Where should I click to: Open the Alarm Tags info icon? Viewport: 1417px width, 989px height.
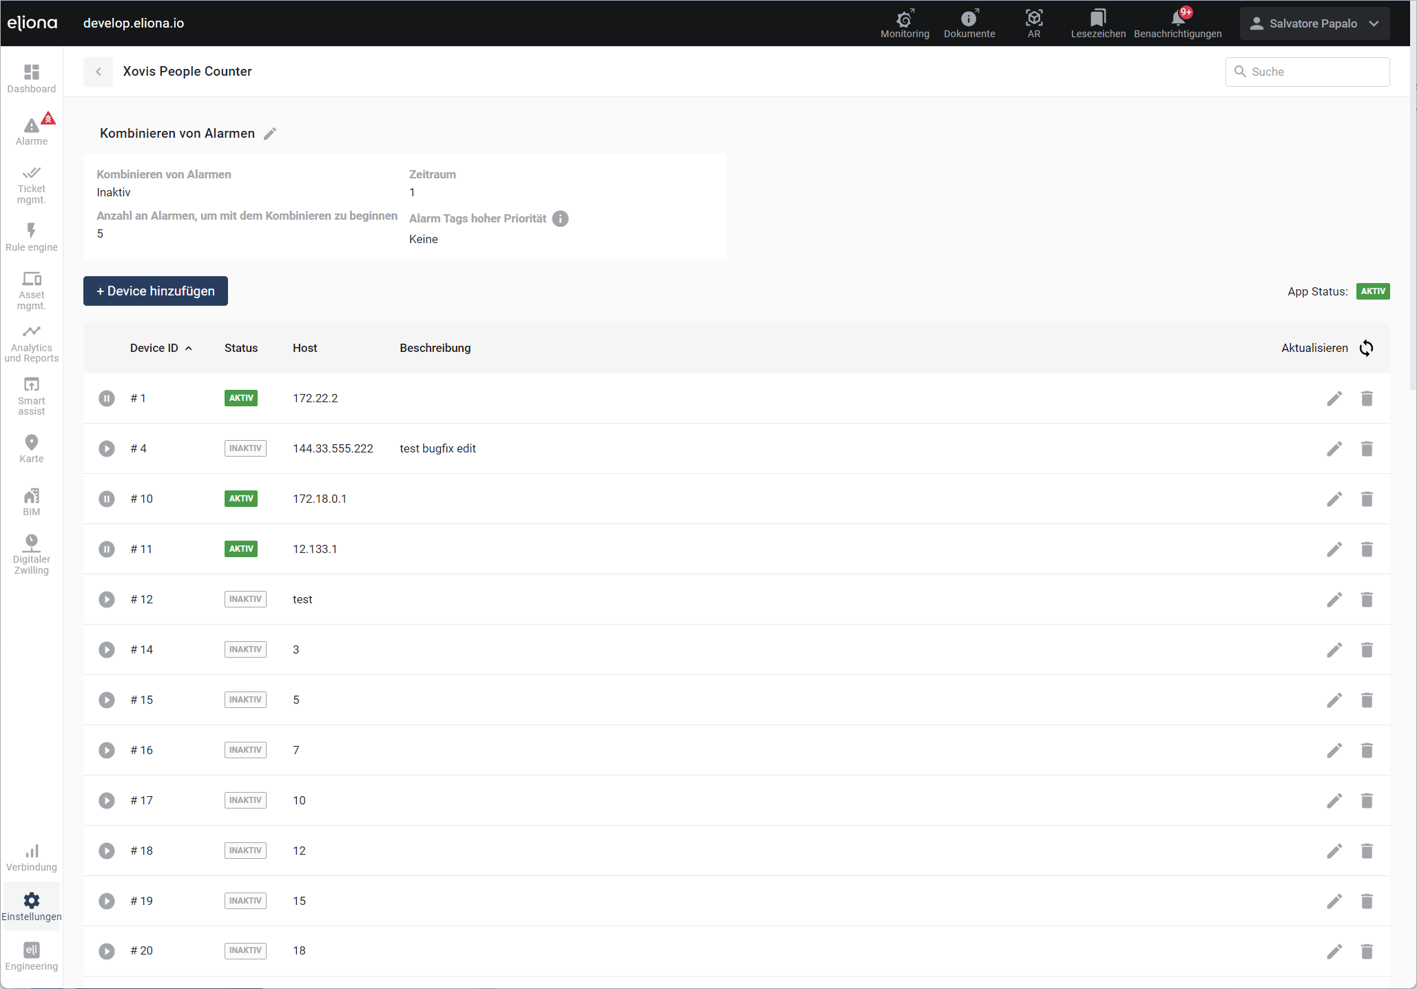point(561,219)
